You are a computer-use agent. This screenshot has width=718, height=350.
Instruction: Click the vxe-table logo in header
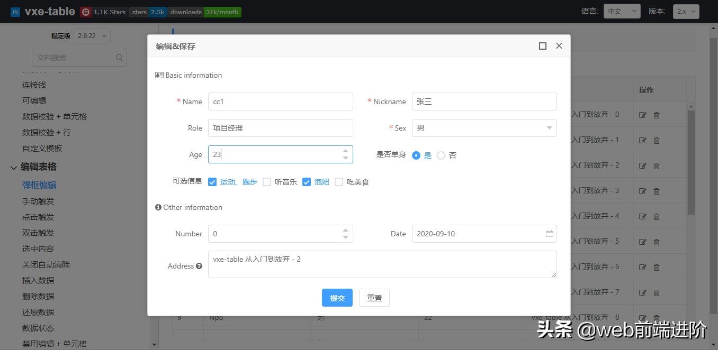[x=15, y=12]
